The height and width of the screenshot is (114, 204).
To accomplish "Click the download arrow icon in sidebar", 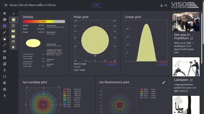I will (5, 70).
